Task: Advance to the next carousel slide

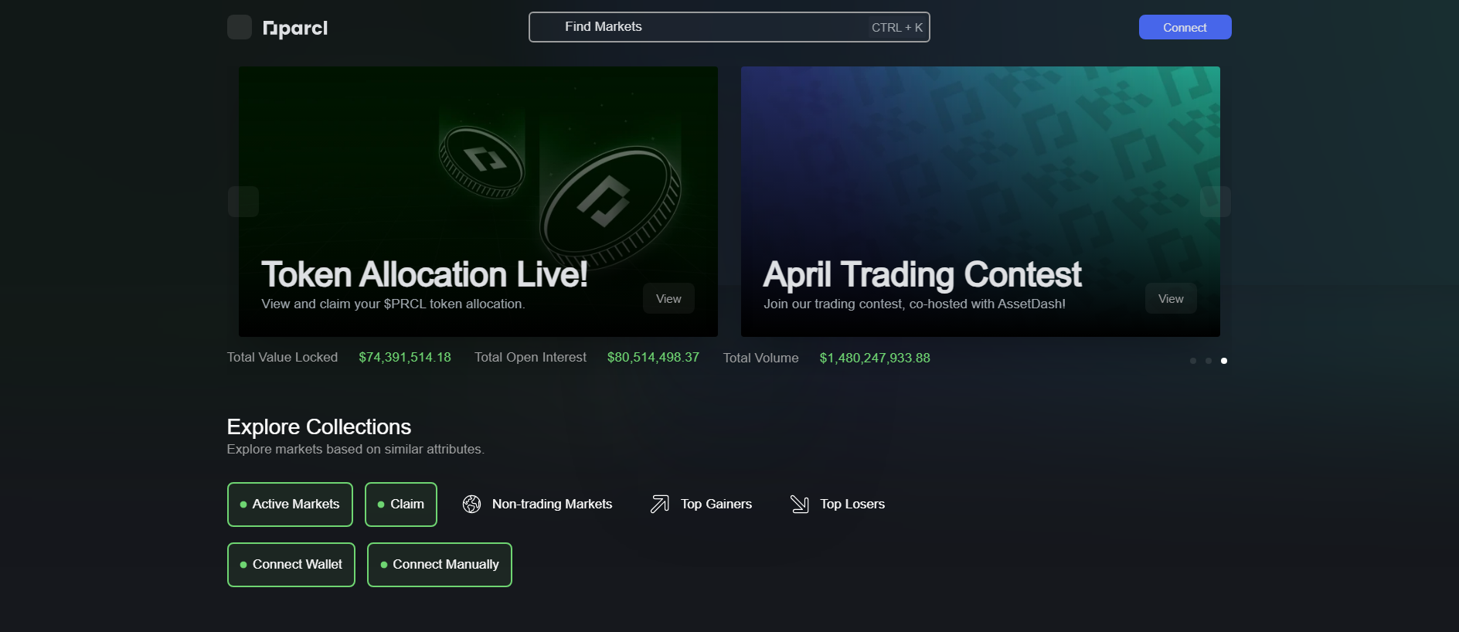Action: (x=1216, y=202)
